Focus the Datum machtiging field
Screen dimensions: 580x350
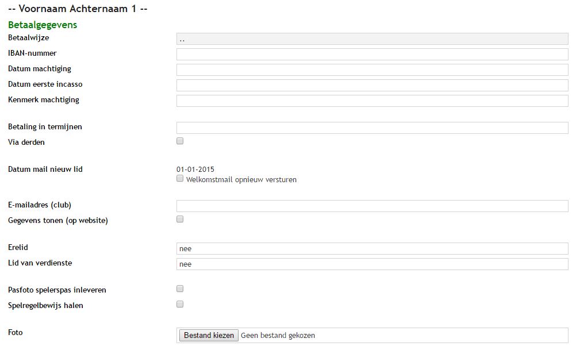point(372,70)
